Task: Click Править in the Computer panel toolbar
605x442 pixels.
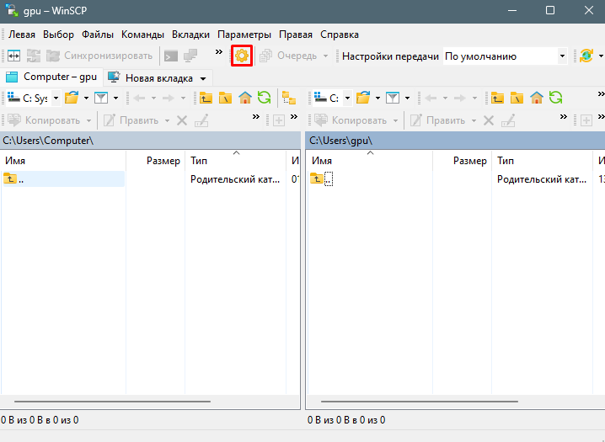Action: (x=131, y=120)
